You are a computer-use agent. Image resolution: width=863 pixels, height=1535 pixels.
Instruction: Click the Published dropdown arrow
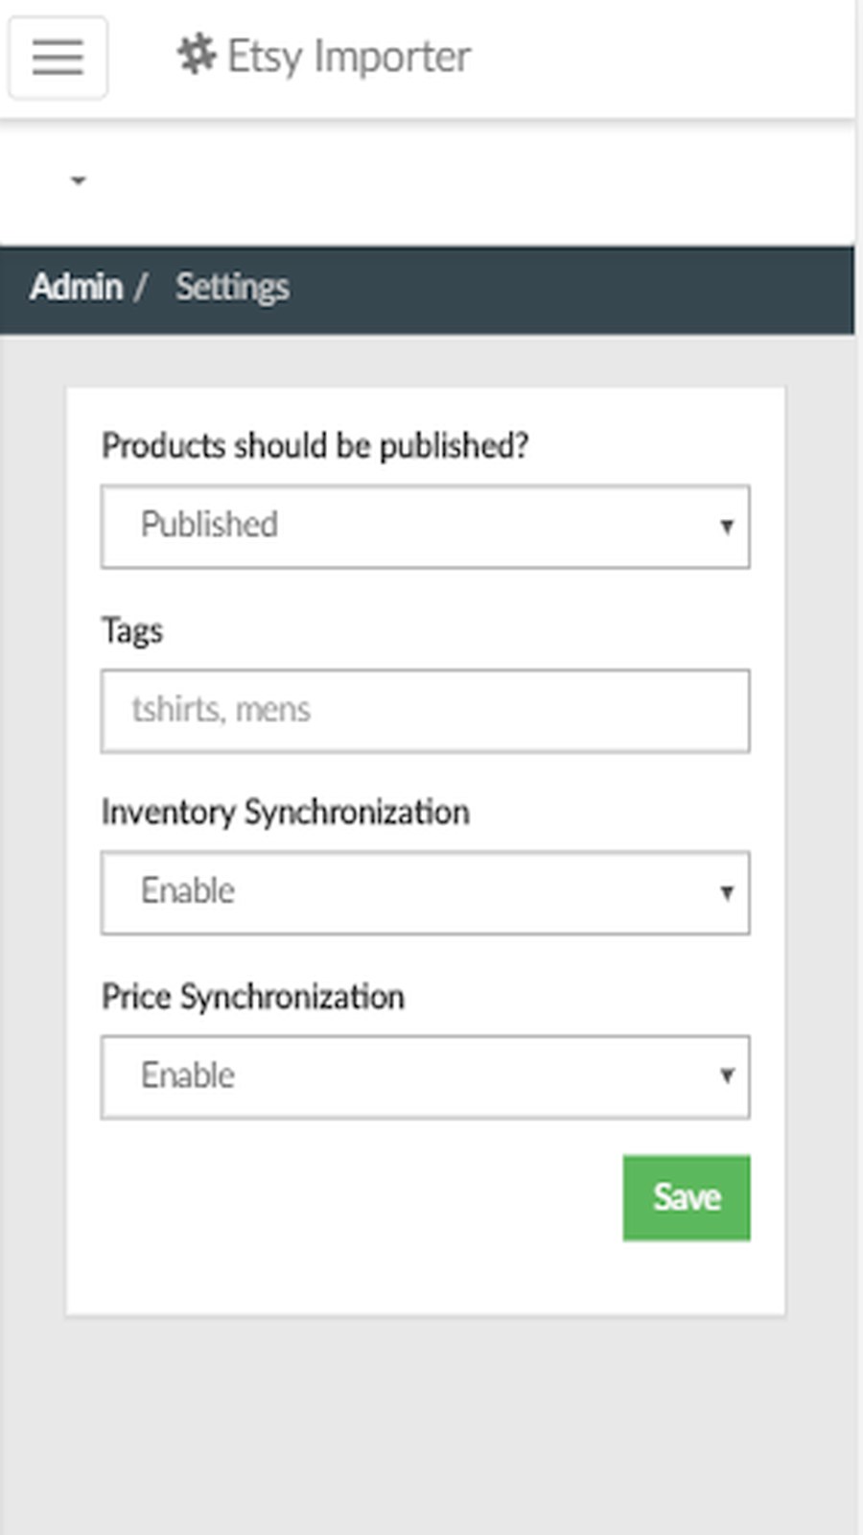click(726, 526)
